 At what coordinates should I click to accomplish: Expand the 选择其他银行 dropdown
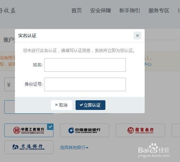tap(74, 147)
